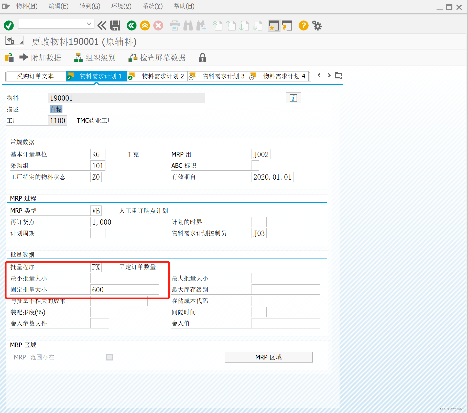Click the menu icon left of 物料(M)
The image size is (468, 413).
pyautogui.click(x=6, y=6)
